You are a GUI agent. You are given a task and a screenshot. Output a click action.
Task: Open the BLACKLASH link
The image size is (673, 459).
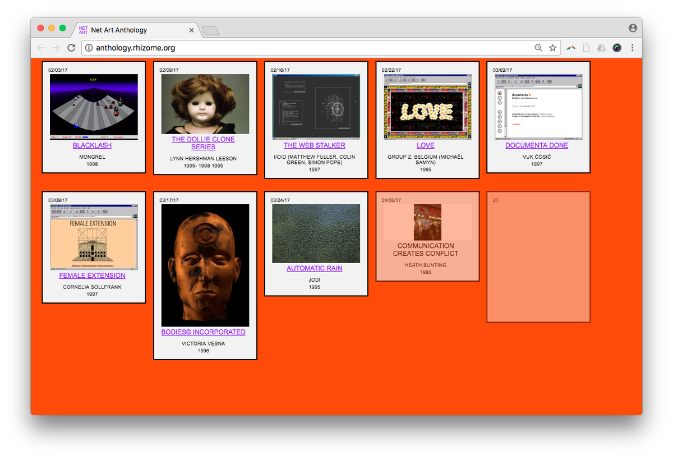tap(92, 145)
